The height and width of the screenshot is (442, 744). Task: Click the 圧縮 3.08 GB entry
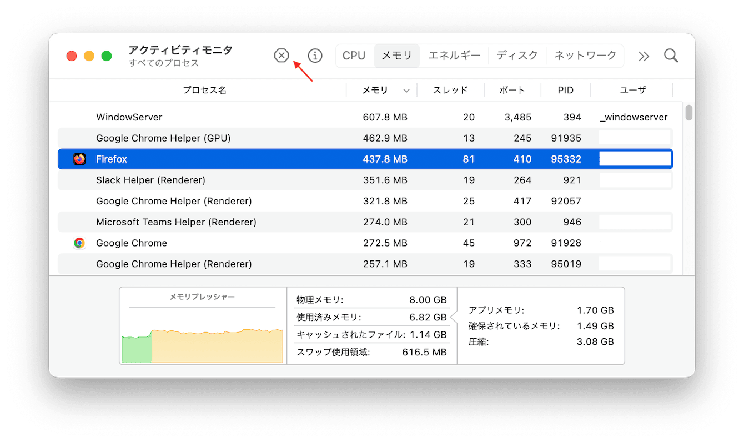[541, 342]
